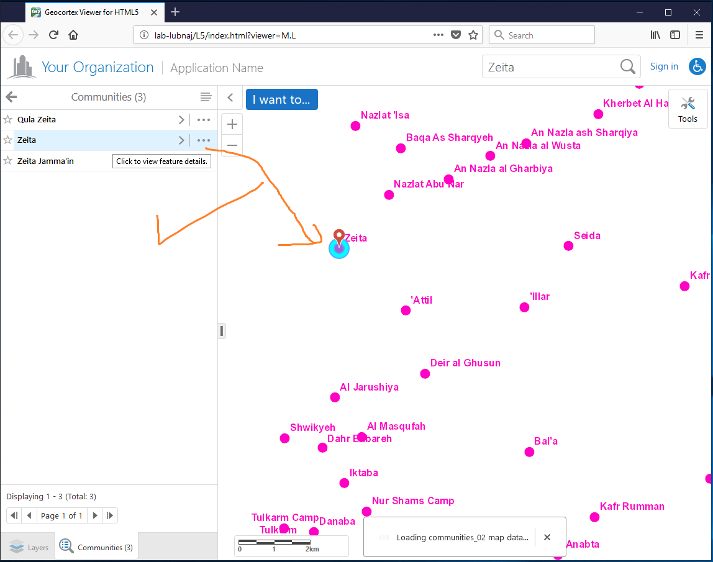Screen dimensions: 713x562
Task: Click the Iktaba community map point
Action: [x=344, y=483]
